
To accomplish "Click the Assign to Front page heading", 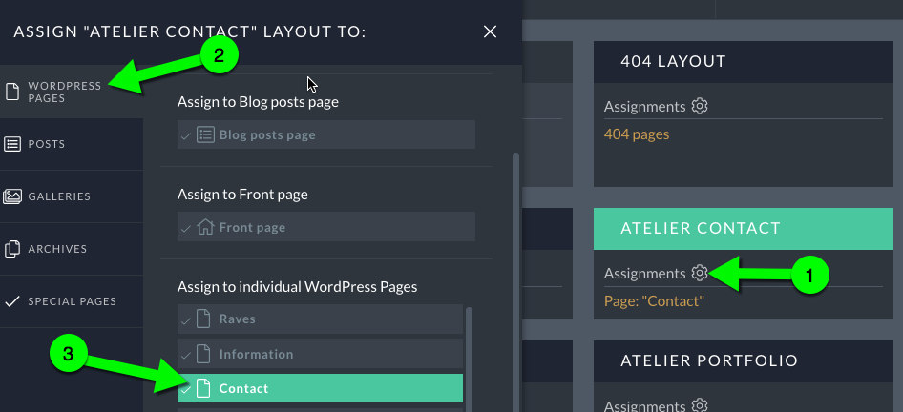I will coord(242,195).
